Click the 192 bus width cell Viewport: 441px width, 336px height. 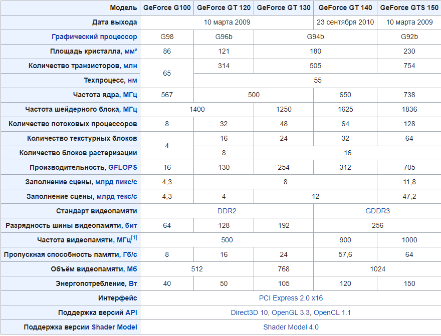(x=284, y=226)
